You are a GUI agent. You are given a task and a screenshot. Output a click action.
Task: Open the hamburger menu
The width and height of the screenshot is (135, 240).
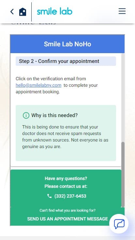[x=122, y=11]
